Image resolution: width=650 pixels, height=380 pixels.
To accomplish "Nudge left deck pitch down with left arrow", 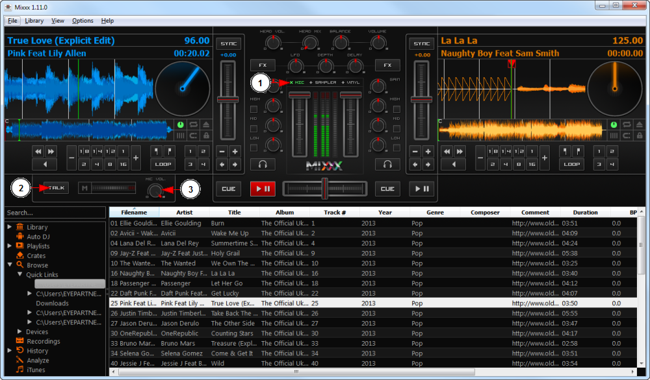I will 222,165.
